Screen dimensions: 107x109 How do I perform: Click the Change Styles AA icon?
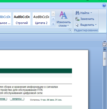click(63, 15)
